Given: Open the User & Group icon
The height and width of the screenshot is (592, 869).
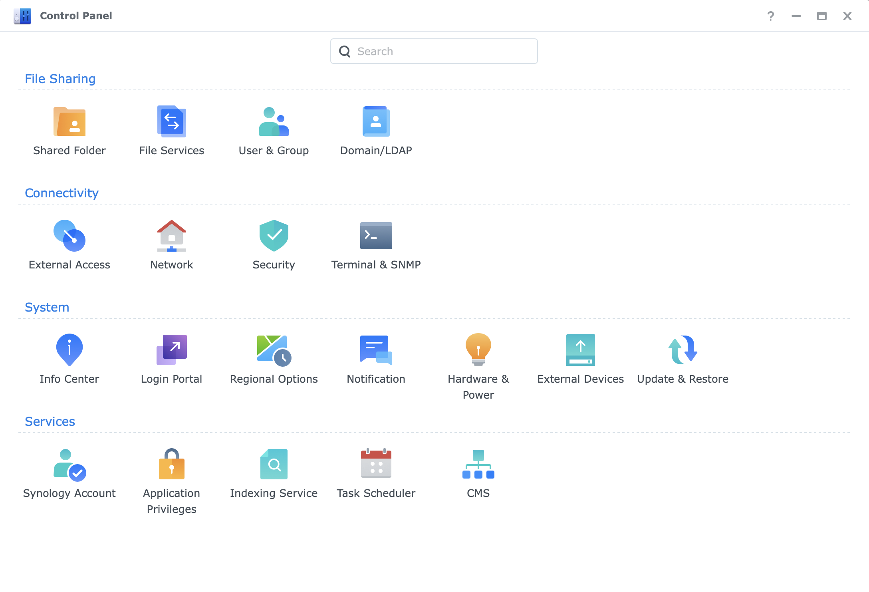Looking at the screenshot, I should [274, 121].
